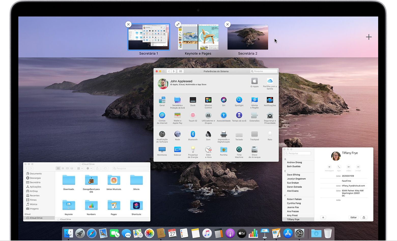
Task: Open the Trash in the Dock
Action: coord(328,233)
